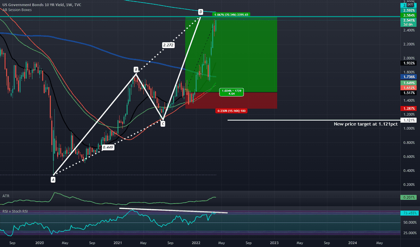Select the red stop-loss zone of position tool
This screenshot has height=247, width=420.
232,101
